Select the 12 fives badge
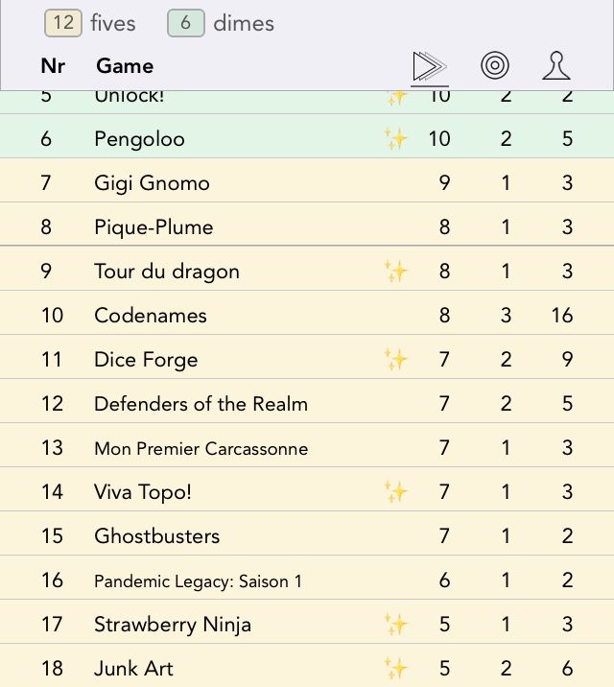This screenshot has height=687, width=614. tap(63, 23)
